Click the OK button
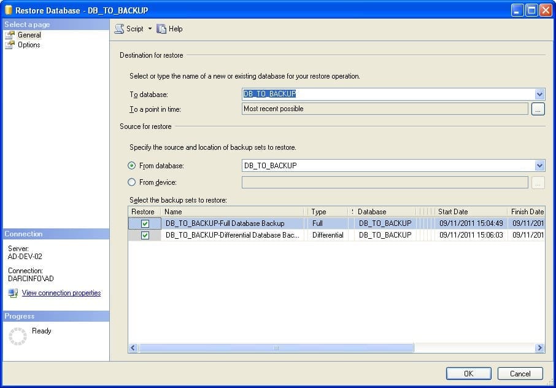Screen dimensions: 556x388 pos(468,373)
